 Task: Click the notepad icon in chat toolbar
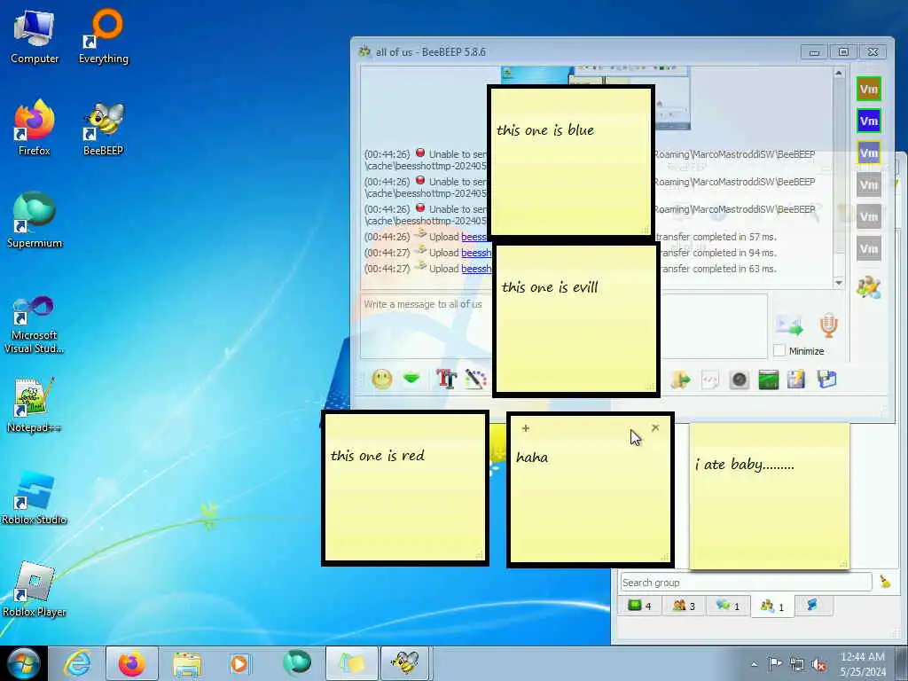coord(797,380)
